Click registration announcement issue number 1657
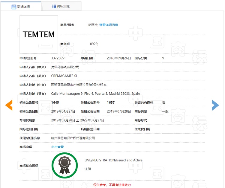Viewport: 225px width, 188px height. pos(111,103)
